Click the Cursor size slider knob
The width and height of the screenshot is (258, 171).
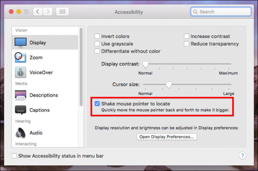(169, 85)
